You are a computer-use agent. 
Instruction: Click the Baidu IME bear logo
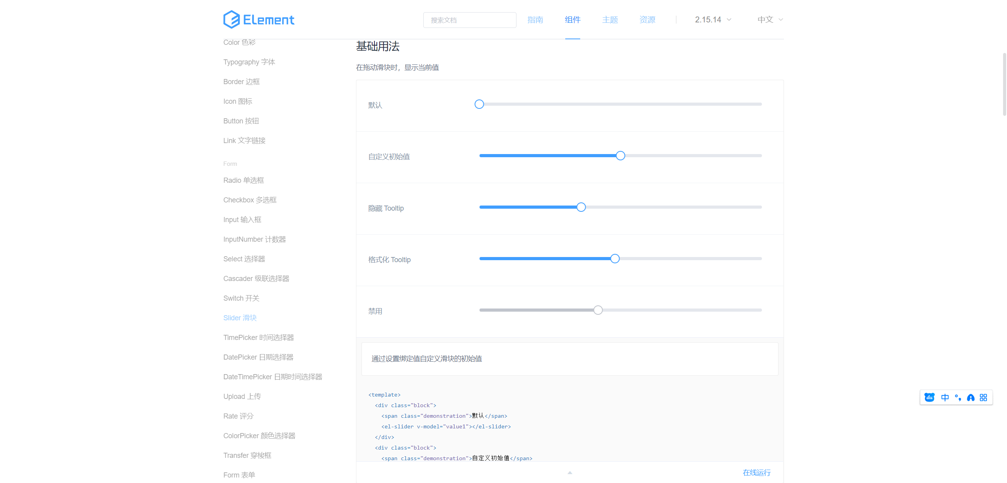click(930, 397)
